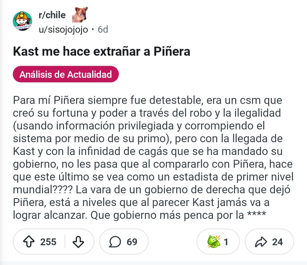Click the 69 comments count
This screenshot has height=265, width=307.
(x=132, y=242)
